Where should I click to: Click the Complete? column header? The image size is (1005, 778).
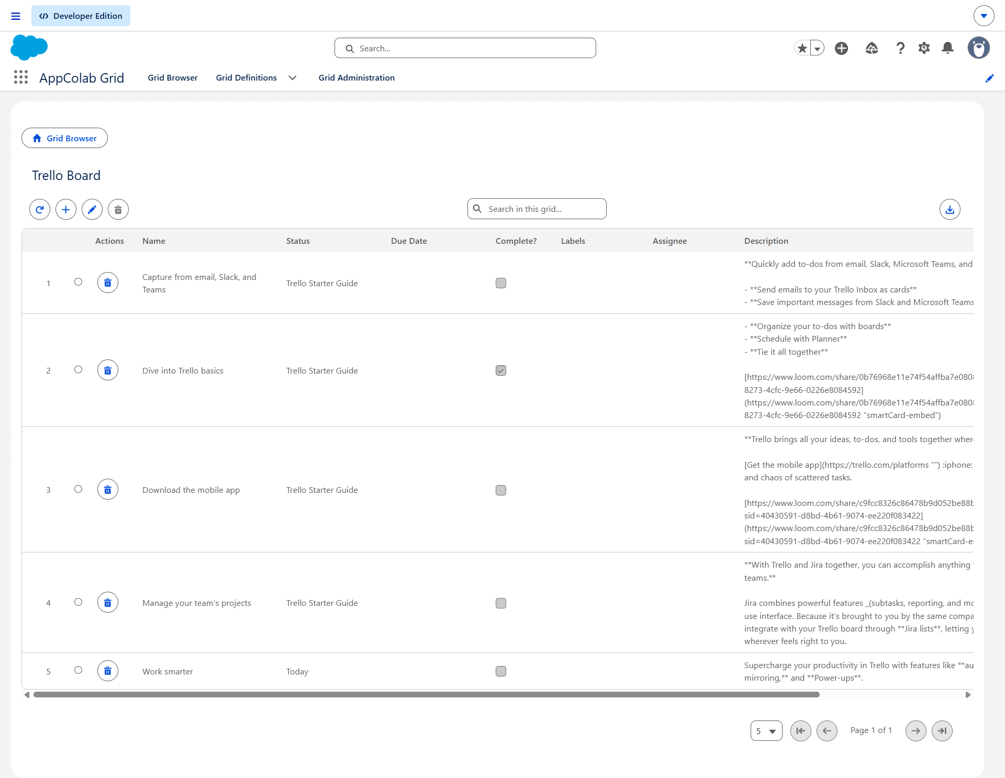(x=516, y=241)
